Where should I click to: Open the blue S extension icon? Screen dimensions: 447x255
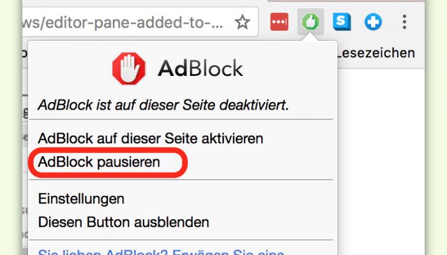pos(342,22)
